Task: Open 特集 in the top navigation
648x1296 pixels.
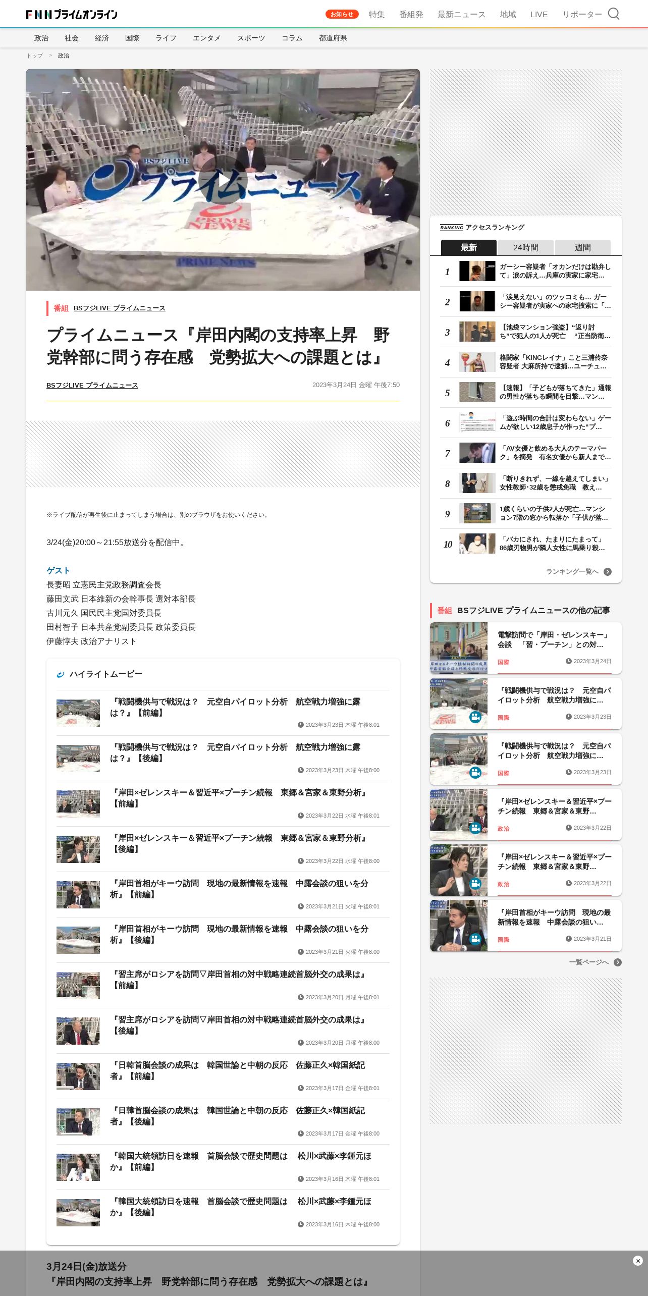Action: (377, 14)
